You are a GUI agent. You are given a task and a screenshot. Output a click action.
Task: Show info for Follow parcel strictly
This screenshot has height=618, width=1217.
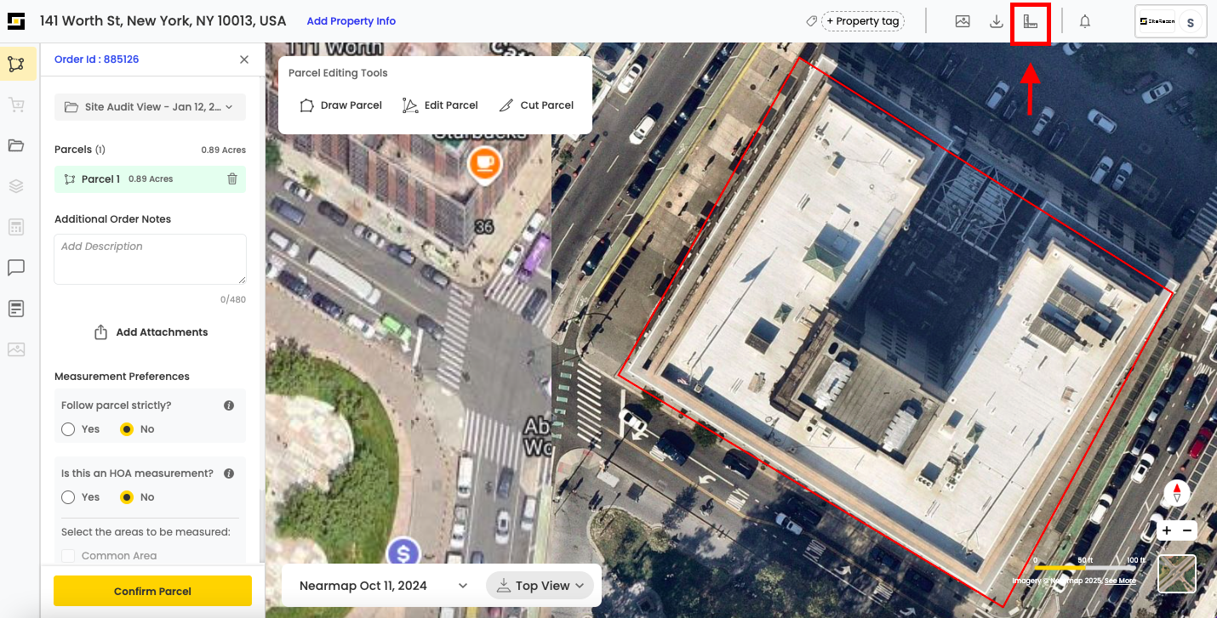pos(229,405)
